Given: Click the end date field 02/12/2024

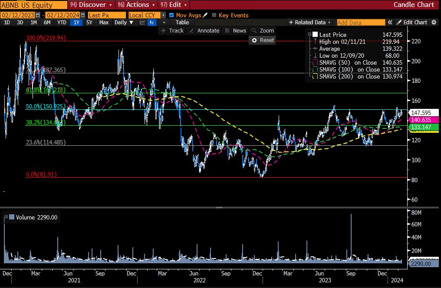Looking at the screenshot, I should [63, 15].
